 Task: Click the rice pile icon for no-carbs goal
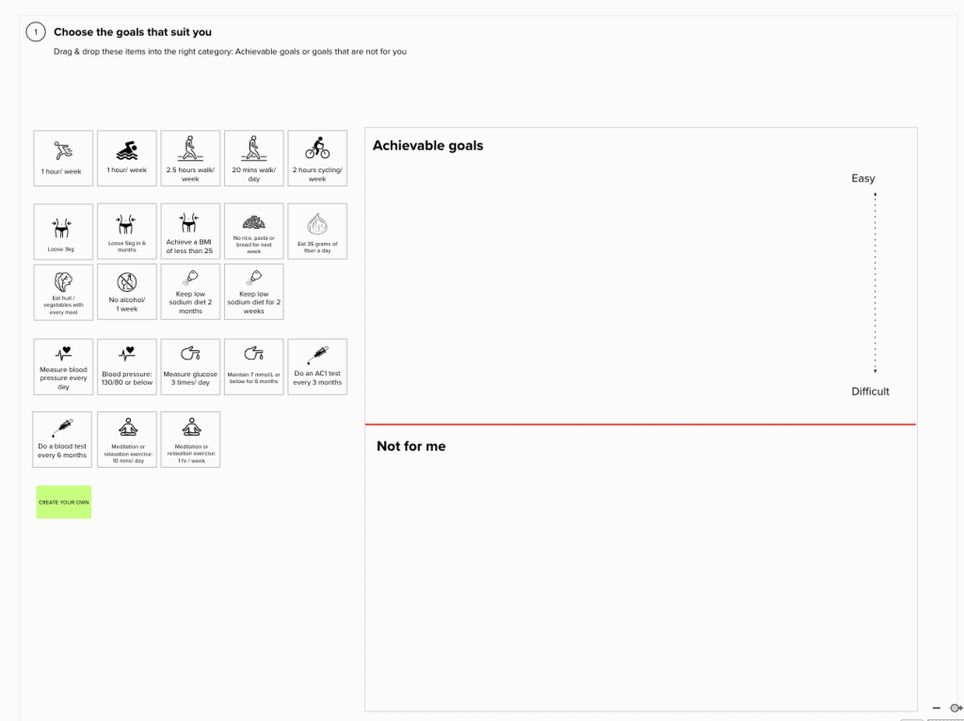(x=253, y=222)
